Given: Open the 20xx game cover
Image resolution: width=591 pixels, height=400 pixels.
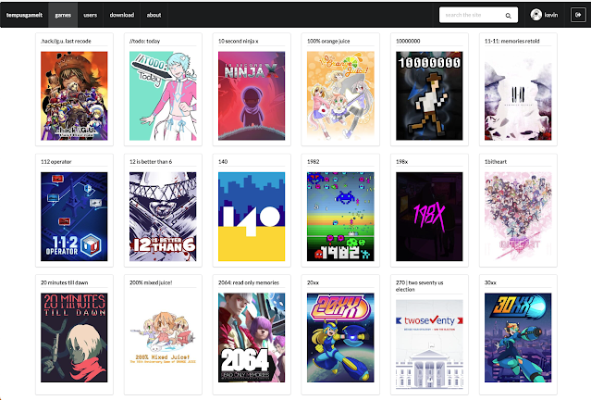Looking at the screenshot, I should click(340, 338).
